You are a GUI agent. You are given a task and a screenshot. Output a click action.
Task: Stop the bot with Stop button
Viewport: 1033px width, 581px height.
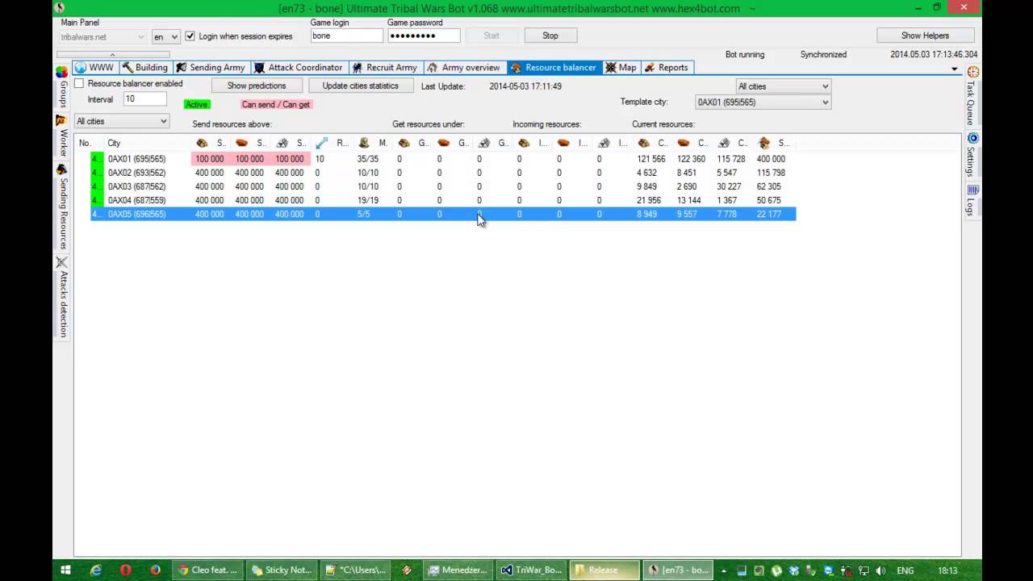click(x=550, y=36)
